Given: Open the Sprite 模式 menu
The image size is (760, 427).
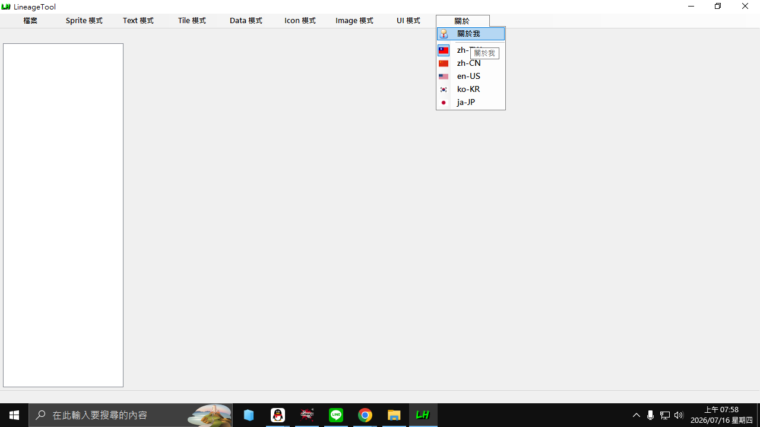Looking at the screenshot, I should pyautogui.click(x=84, y=21).
